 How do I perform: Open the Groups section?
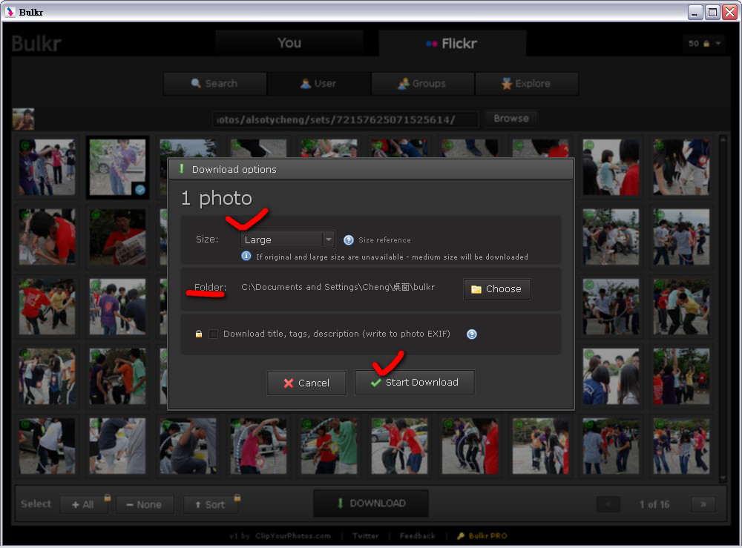click(x=423, y=84)
